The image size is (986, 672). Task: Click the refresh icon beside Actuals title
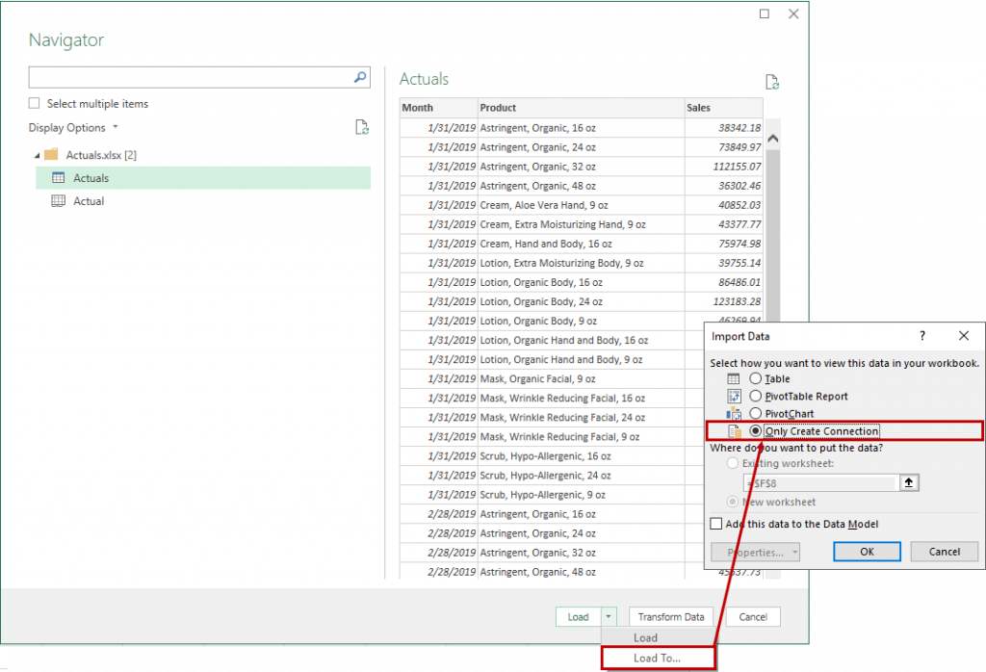point(771,83)
